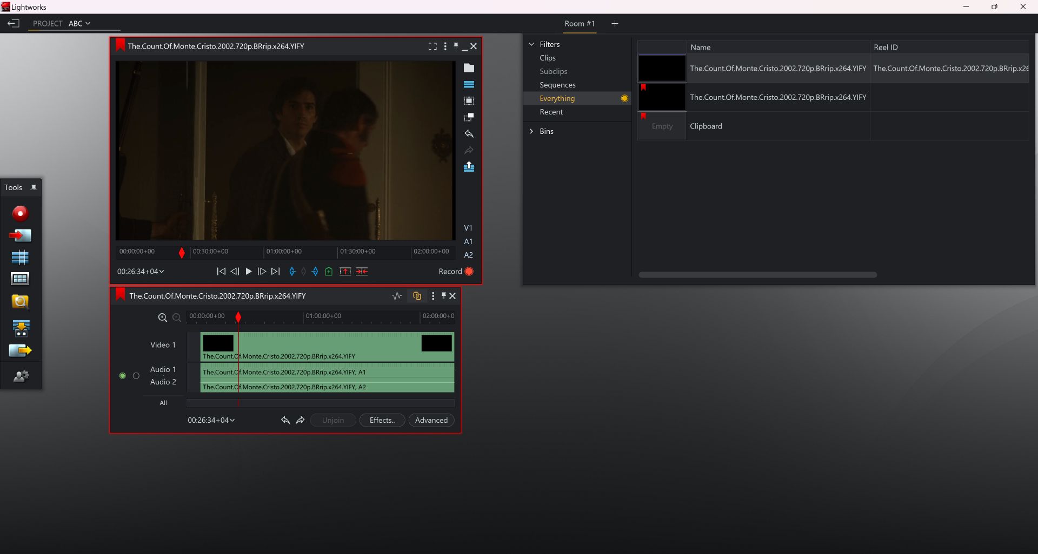This screenshot has width=1038, height=554.
Task: Select the Everything filter
Action: 577,98
